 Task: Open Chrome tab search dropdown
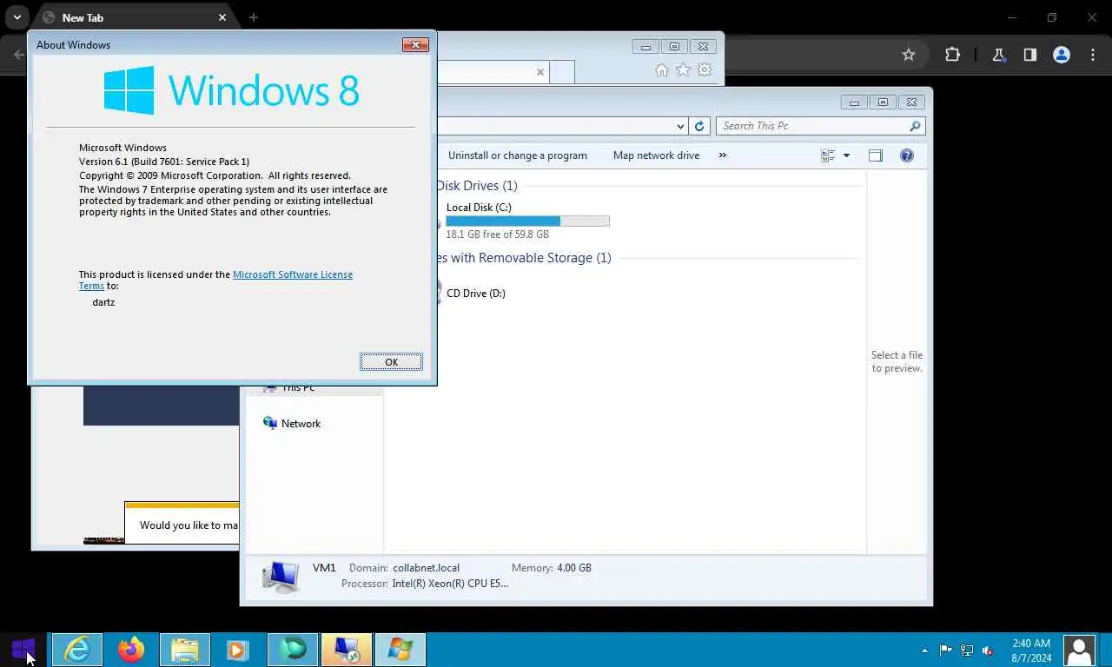point(17,17)
